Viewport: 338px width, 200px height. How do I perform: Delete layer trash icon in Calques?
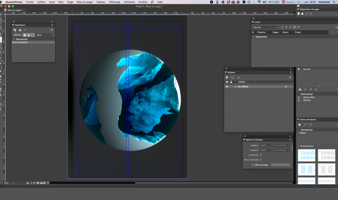pos(290,77)
